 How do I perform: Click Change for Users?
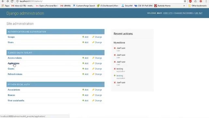(97, 42)
